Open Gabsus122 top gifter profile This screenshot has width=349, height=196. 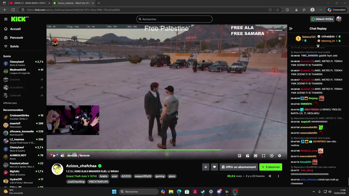pos(309,37)
